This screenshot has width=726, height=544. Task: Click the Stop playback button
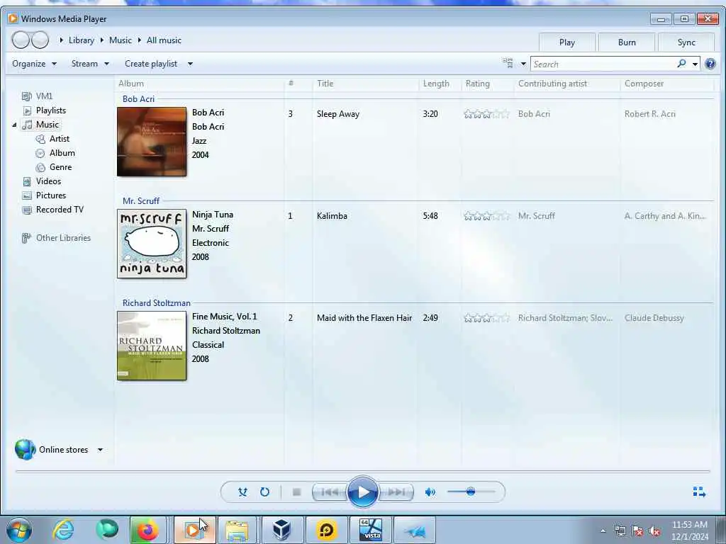tap(297, 492)
